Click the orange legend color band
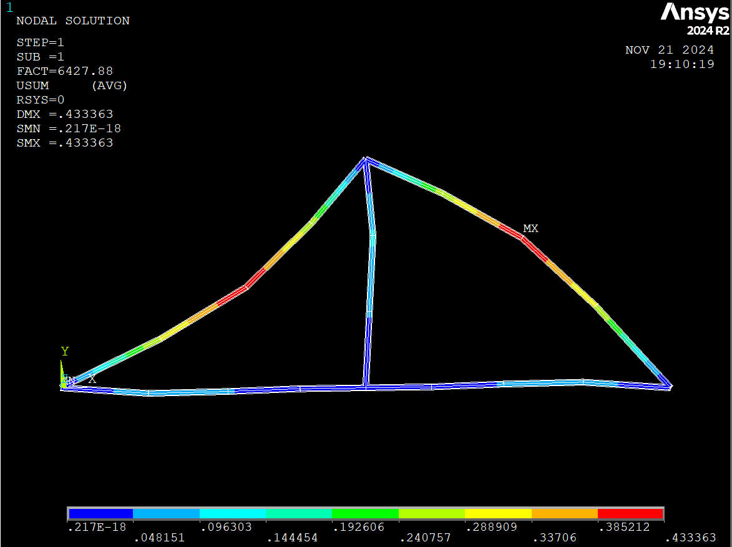The height and width of the screenshot is (547, 732). 564,514
